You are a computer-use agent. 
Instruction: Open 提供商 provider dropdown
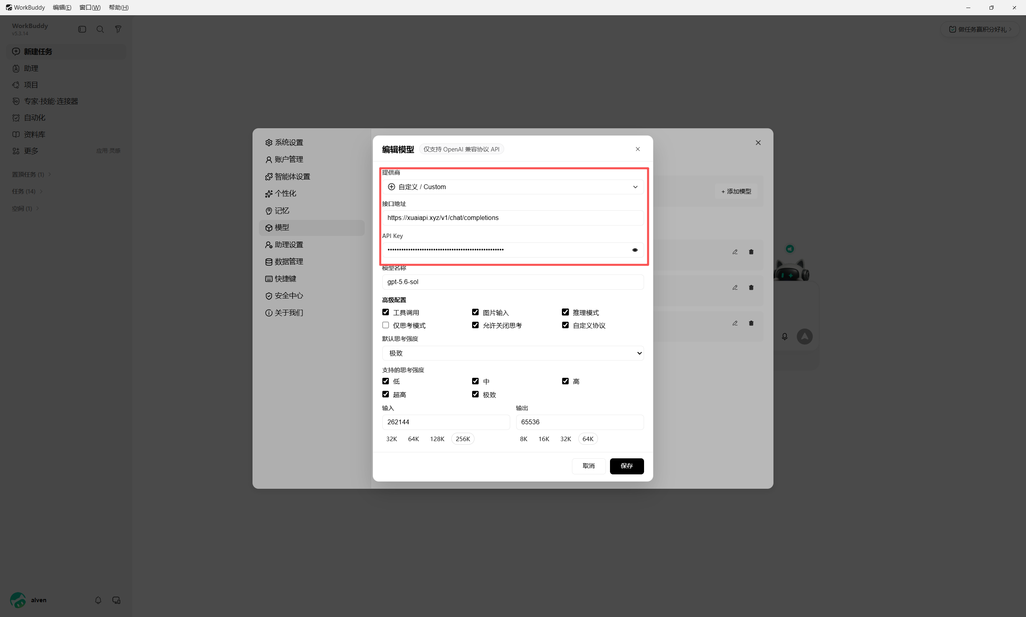click(x=513, y=187)
